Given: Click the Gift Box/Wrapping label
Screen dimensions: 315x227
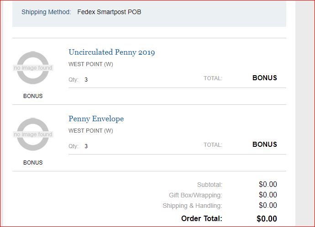Looking at the screenshot, I should [x=195, y=195].
